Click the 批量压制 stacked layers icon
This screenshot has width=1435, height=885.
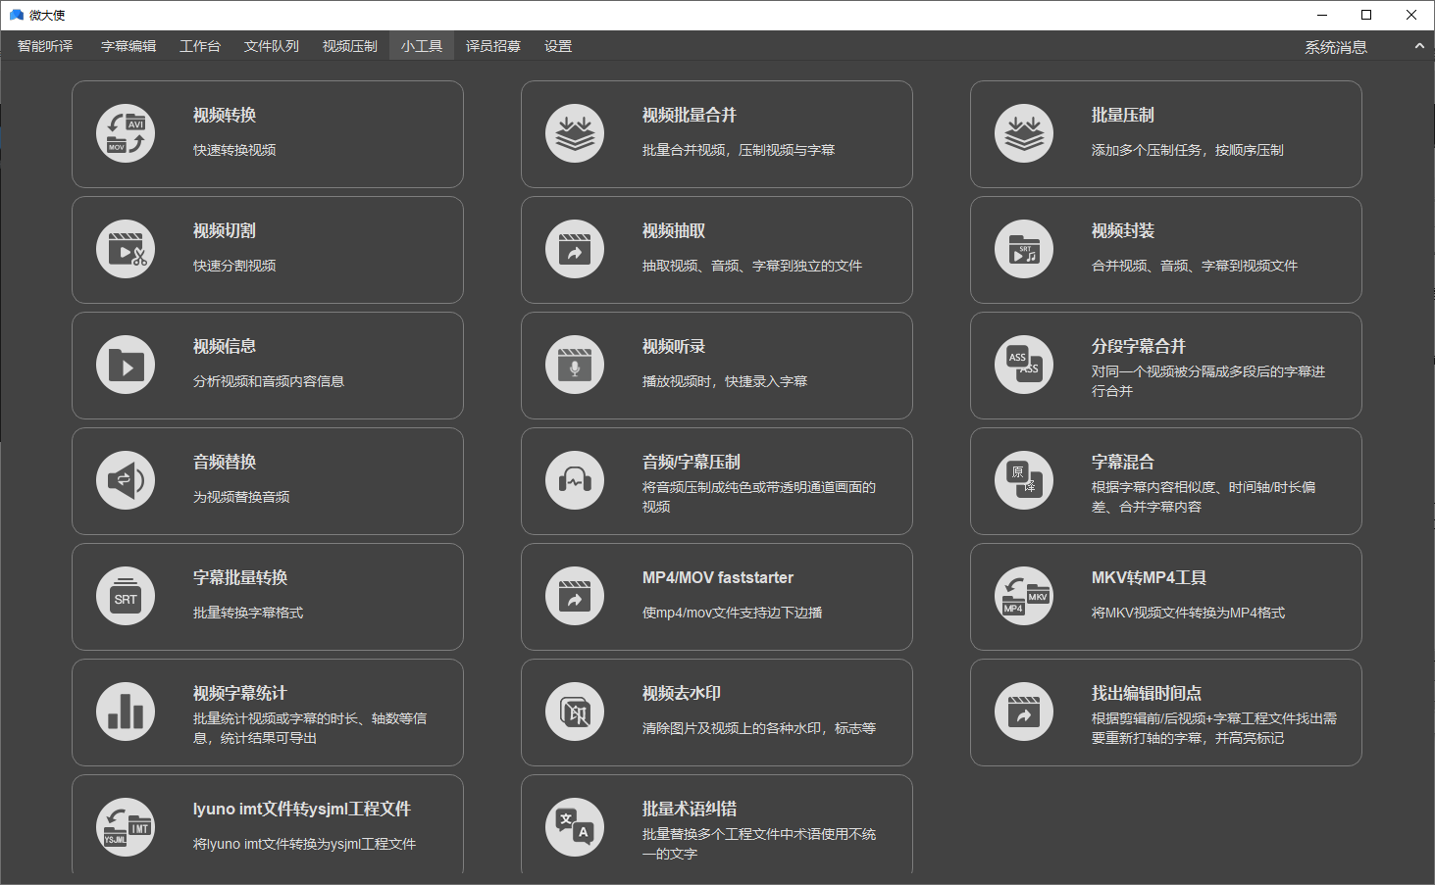click(x=1024, y=133)
